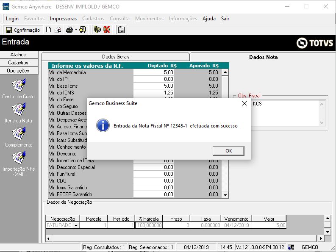Viewport: 336px width, 252px height.
Task: Click OK in the success dialog
Action: coord(228,151)
